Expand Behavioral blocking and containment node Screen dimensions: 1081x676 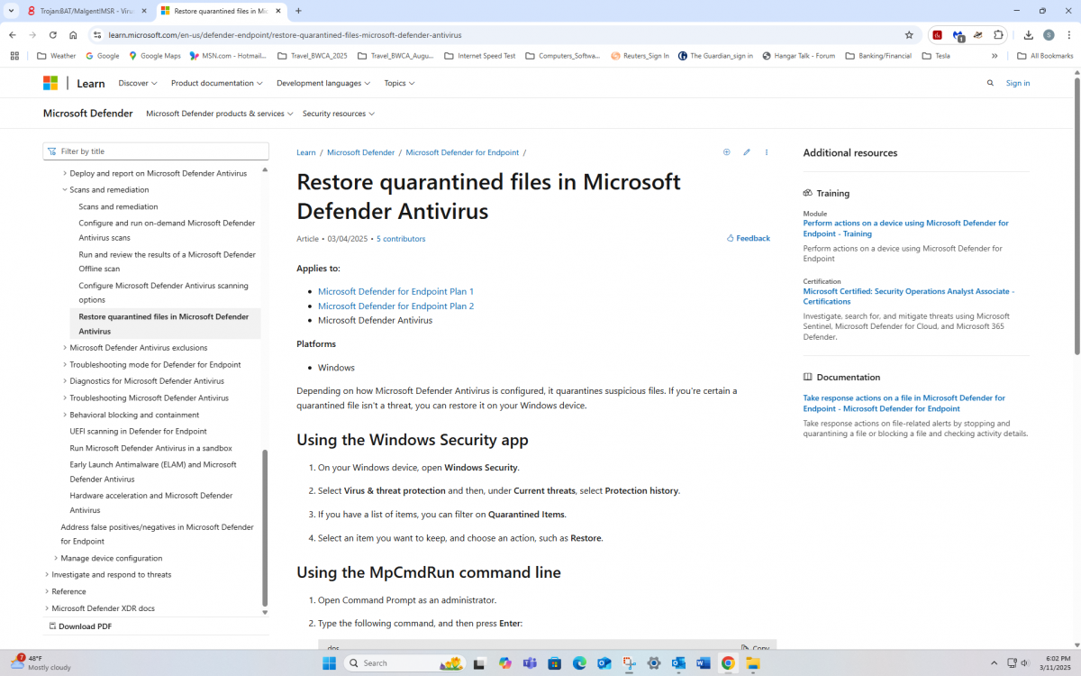coord(65,415)
